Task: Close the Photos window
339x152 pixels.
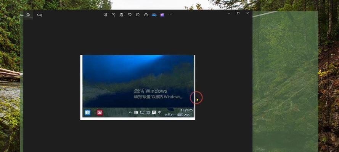Action: pyautogui.click(x=247, y=13)
